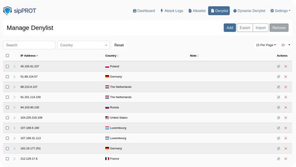Delete the 88.210.6.107 entry
The image size is (296, 167).
tap(286, 87)
